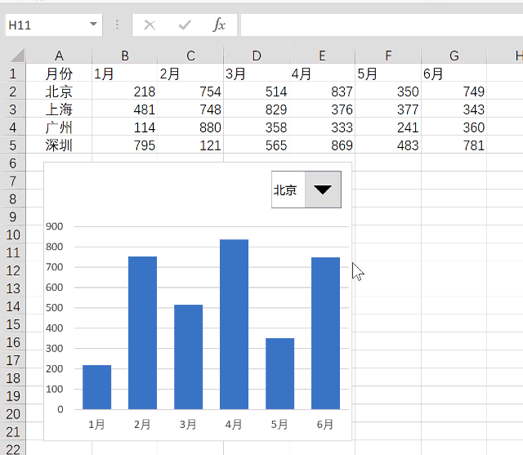Click the Name Box showing H11
523x455 pixels.
(x=53, y=25)
